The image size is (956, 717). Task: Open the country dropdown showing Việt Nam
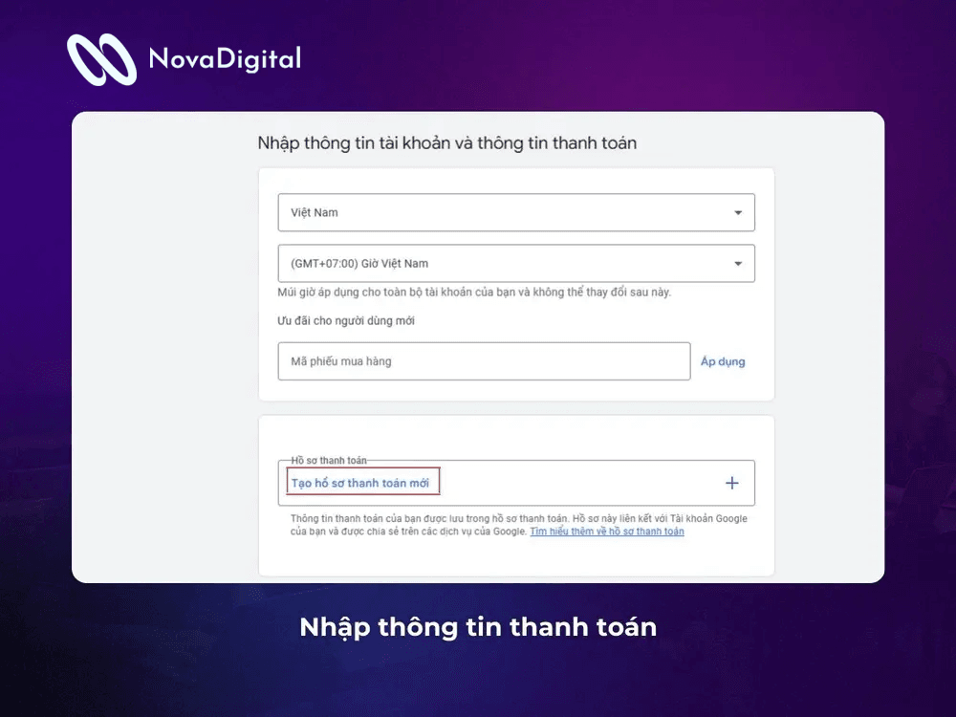[516, 212]
